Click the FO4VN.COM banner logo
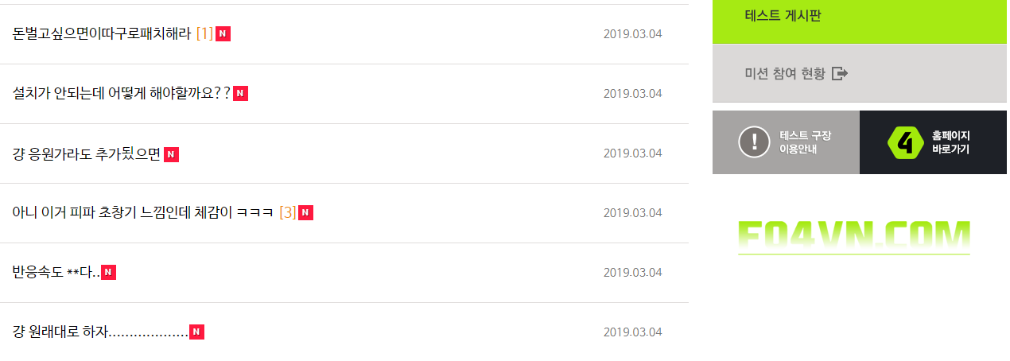 [x=853, y=237]
